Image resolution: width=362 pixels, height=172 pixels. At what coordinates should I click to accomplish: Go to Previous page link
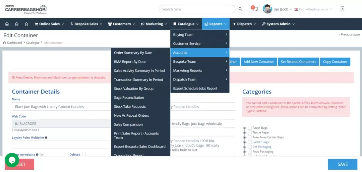coord(349,35)
